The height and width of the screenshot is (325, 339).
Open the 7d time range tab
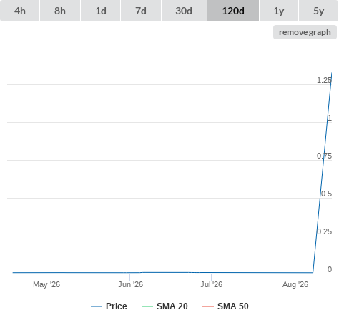[141, 11]
